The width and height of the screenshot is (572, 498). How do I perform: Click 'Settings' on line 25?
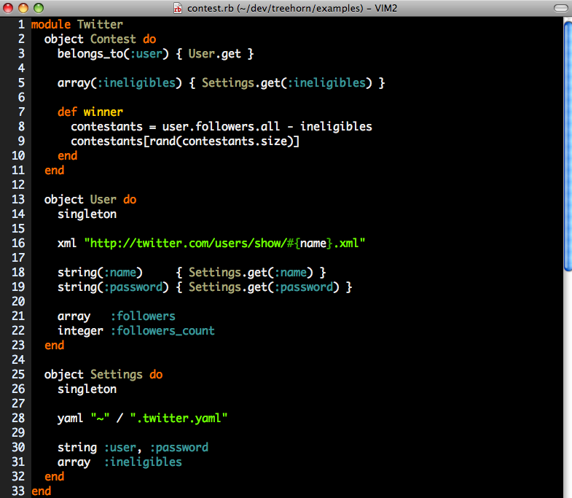(117, 375)
